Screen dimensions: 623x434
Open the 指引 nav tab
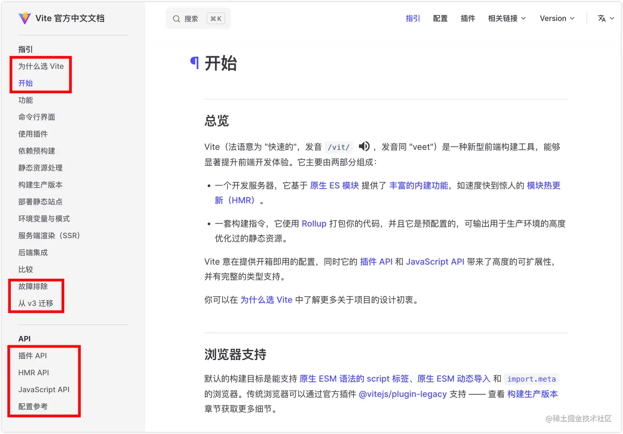pos(412,18)
